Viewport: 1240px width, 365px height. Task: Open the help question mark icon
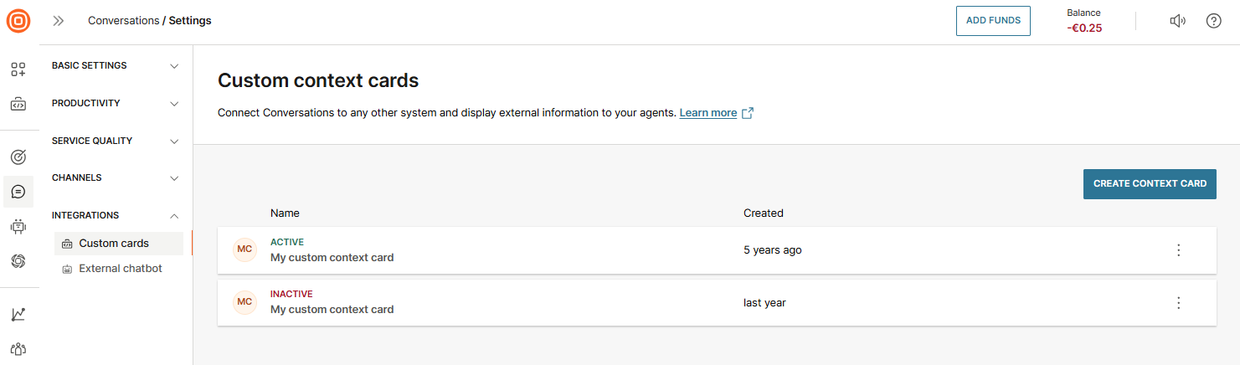coord(1213,21)
